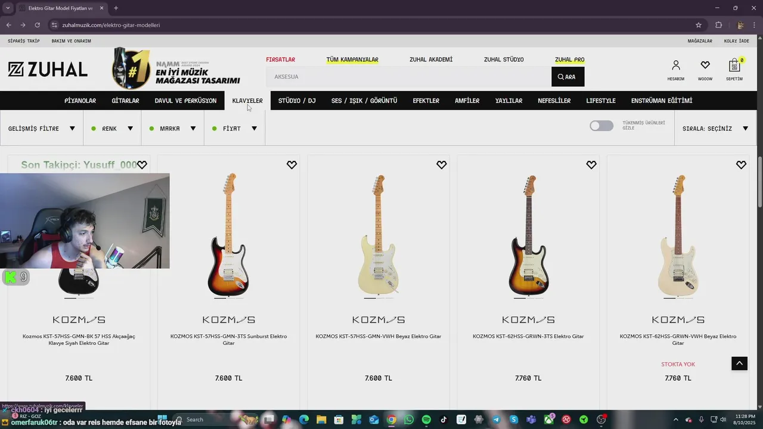Open Microsoft Teams from the taskbar
The image size is (763, 429).
(x=531, y=419)
